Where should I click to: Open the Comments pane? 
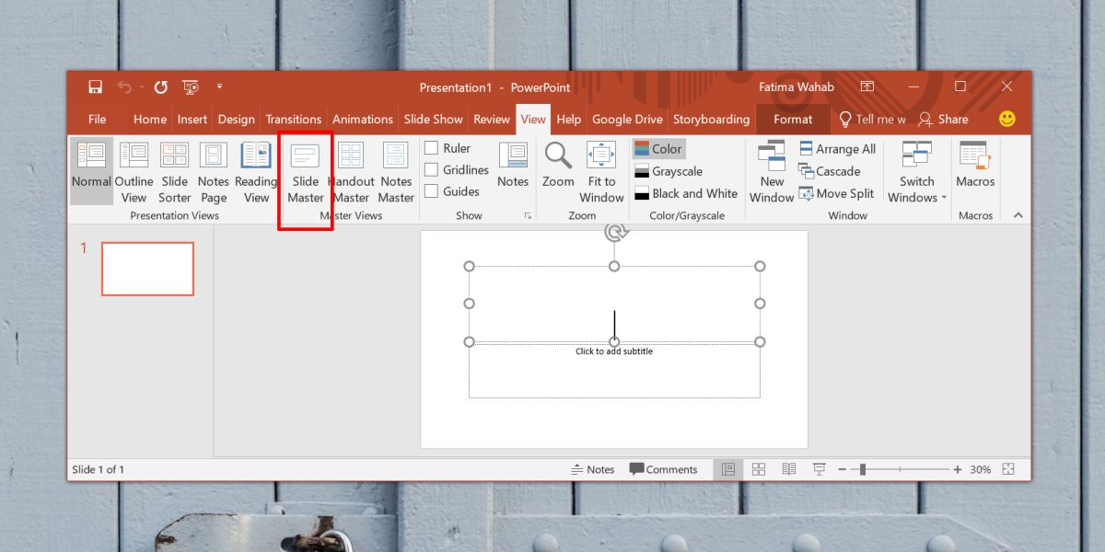[665, 469]
